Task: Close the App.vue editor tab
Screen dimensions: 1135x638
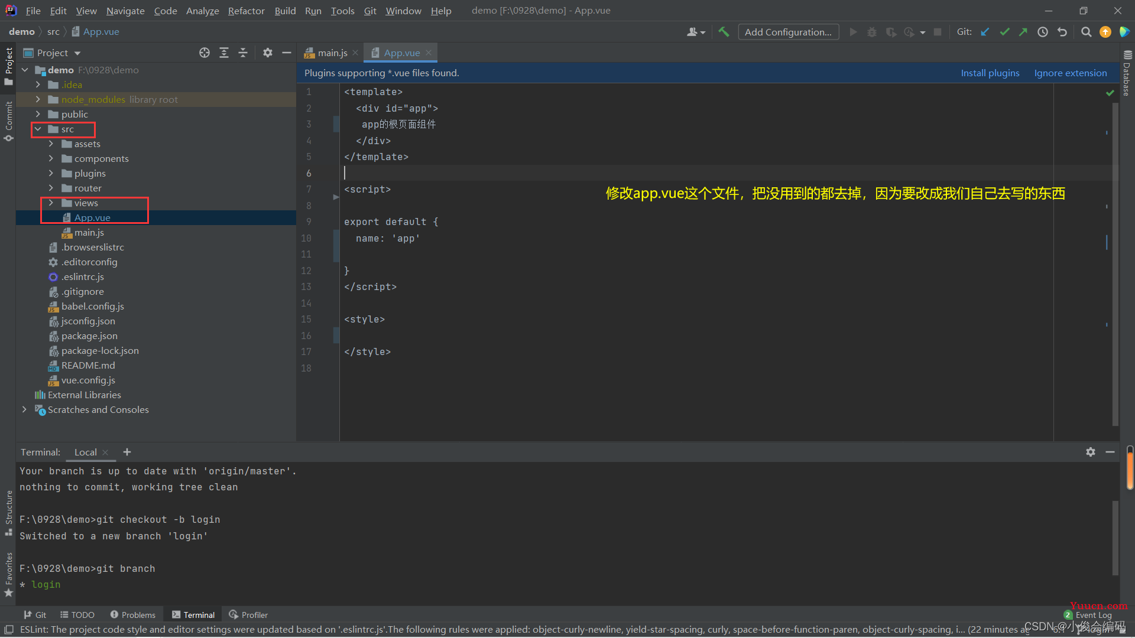Action: [429, 53]
